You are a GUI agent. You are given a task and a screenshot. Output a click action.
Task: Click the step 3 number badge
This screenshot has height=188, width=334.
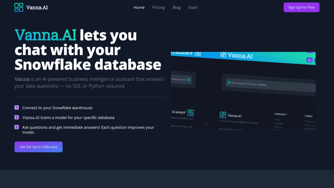[17, 127]
